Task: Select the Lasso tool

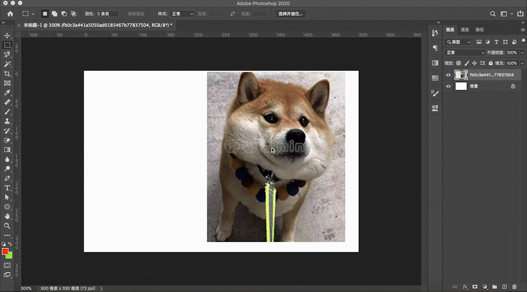Action: pos(7,54)
